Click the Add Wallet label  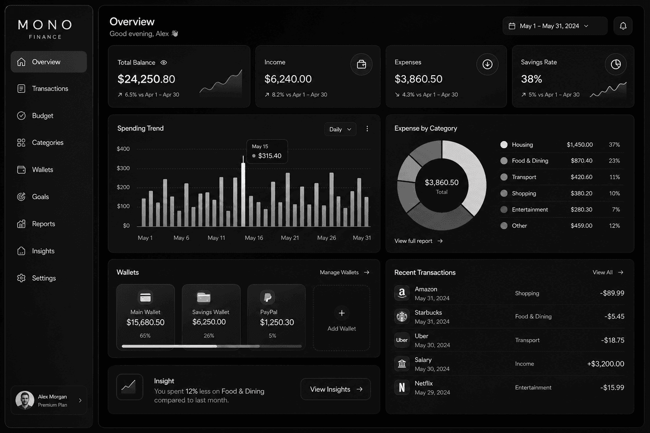coord(342,329)
